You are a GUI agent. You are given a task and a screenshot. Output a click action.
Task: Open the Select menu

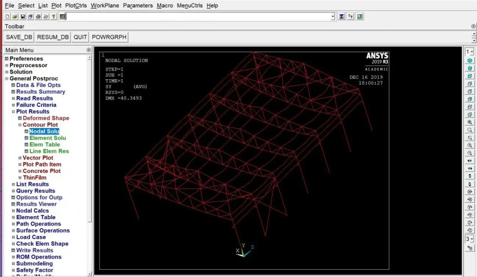pyautogui.click(x=26, y=6)
